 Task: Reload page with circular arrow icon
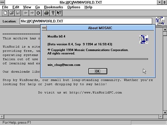point(38,13)
